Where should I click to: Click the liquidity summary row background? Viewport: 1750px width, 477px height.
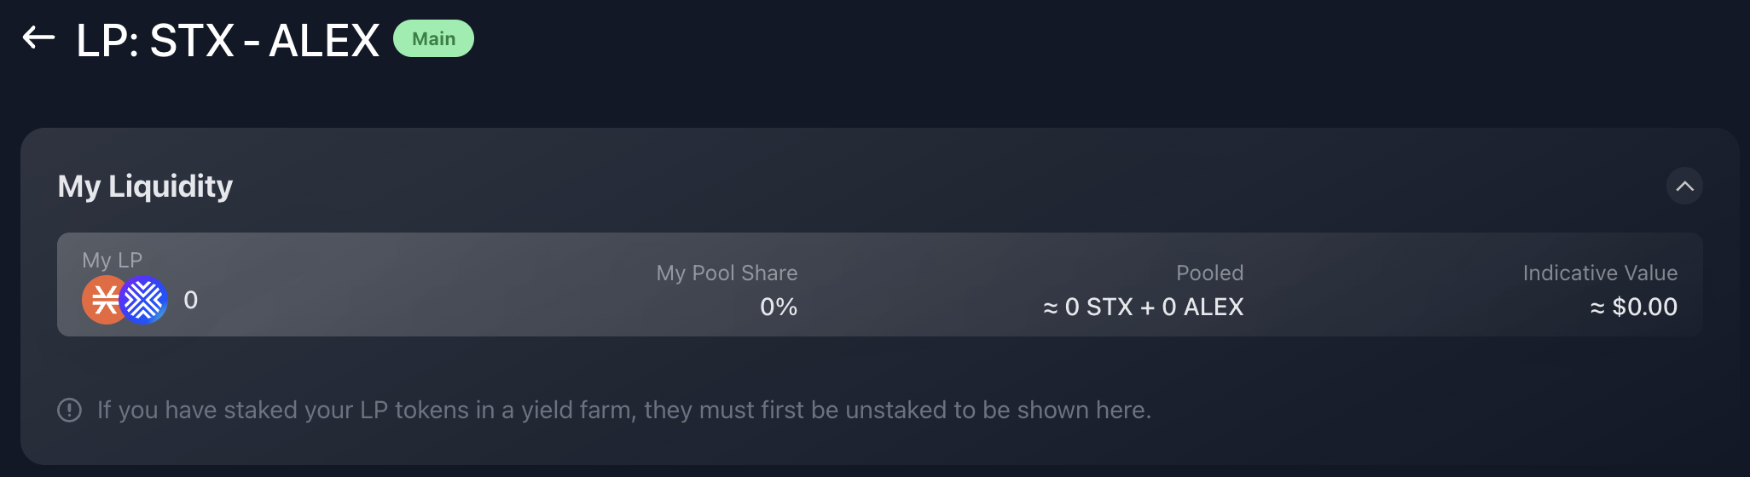point(880,284)
